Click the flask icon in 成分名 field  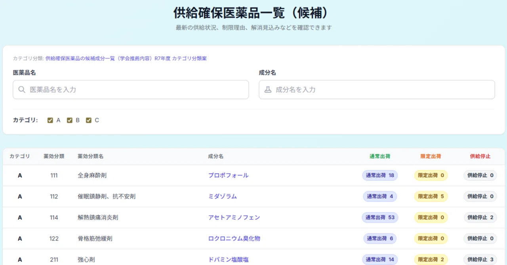pos(268,90)
